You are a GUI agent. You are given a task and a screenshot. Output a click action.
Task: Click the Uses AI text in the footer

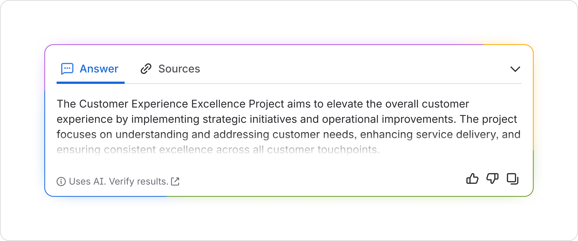(87, 182)
